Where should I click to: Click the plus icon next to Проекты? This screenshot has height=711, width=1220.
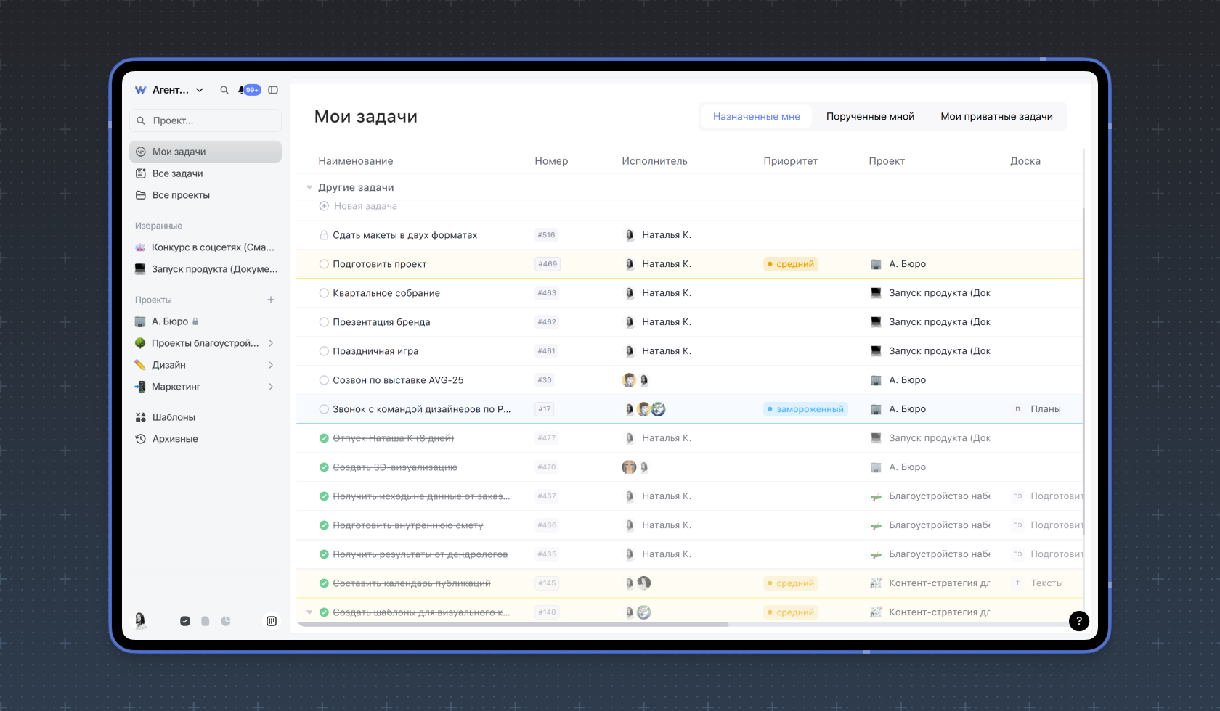pyautogui.click(x=271, y=300)
